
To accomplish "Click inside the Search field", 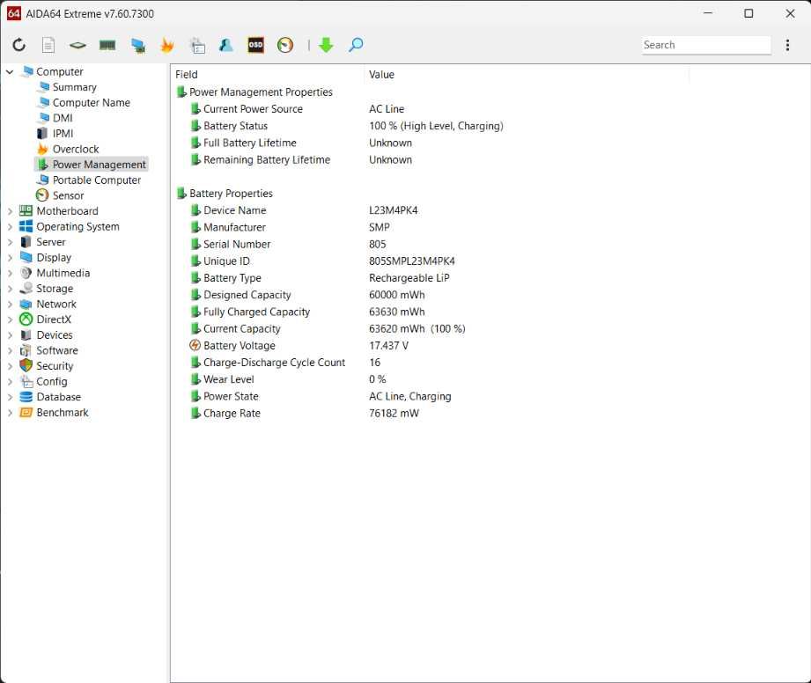I will pos(706,45).
